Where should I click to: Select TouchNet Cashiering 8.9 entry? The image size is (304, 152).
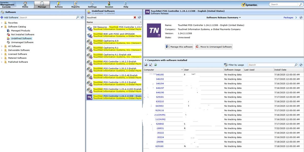[114, 42]
